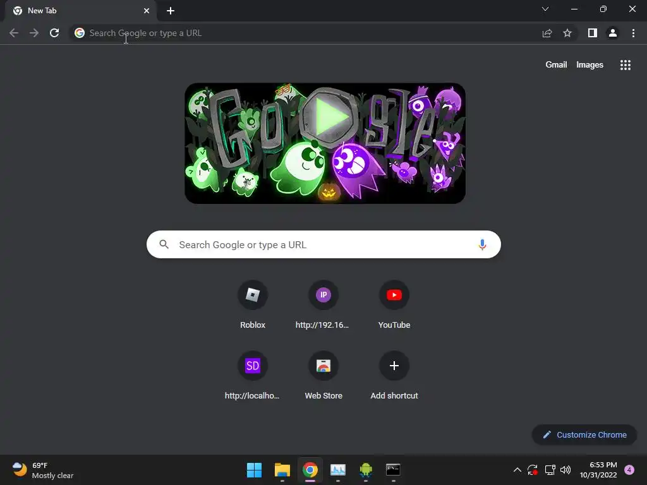Close the New Tab tab
Viewport: 647px width, 485px height.
coord(147,11)
